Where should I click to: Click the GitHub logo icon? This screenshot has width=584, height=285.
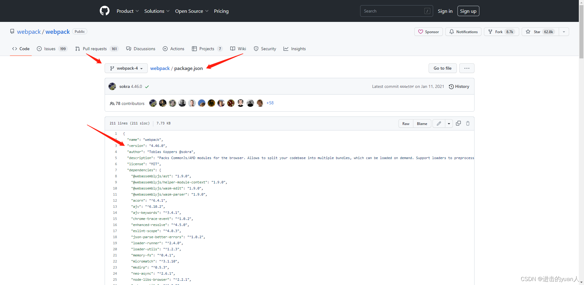[x=105, y=11]
